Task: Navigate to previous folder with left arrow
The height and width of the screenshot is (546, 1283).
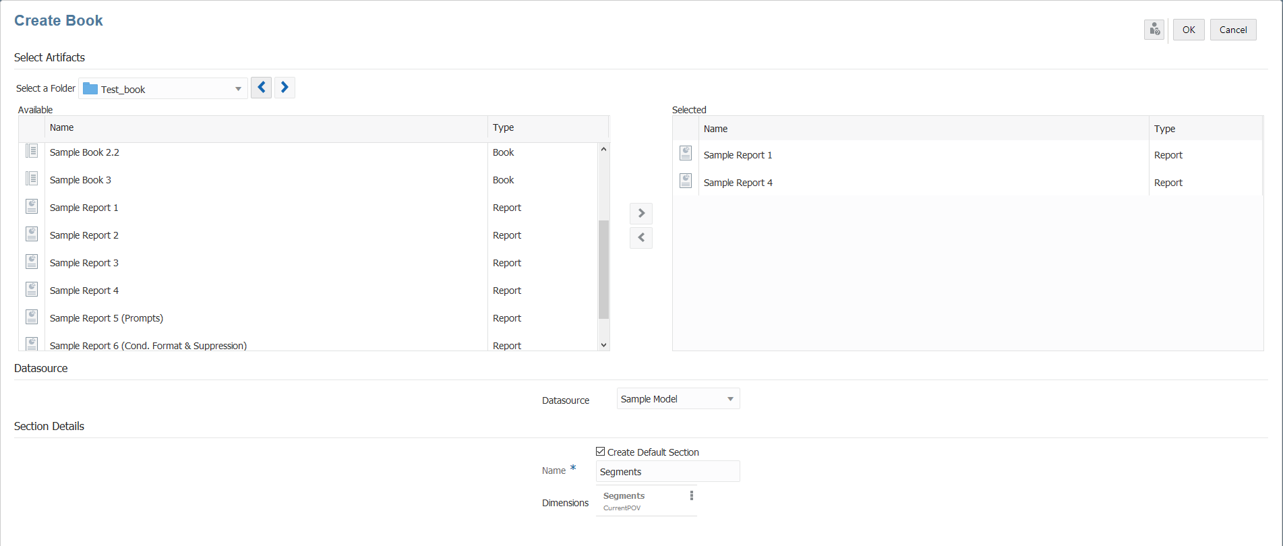Action: point(262,88)
